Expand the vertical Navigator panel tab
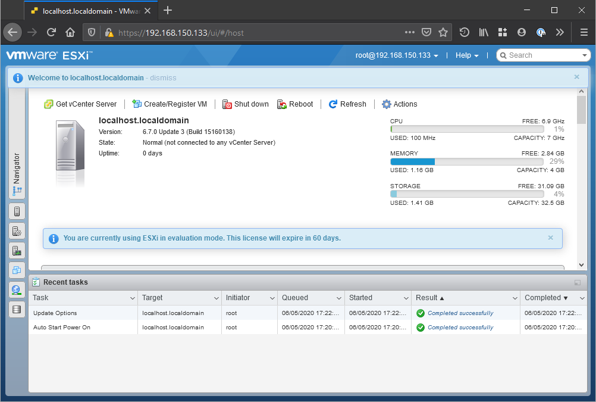596x402 pixels. pos(17,174)
